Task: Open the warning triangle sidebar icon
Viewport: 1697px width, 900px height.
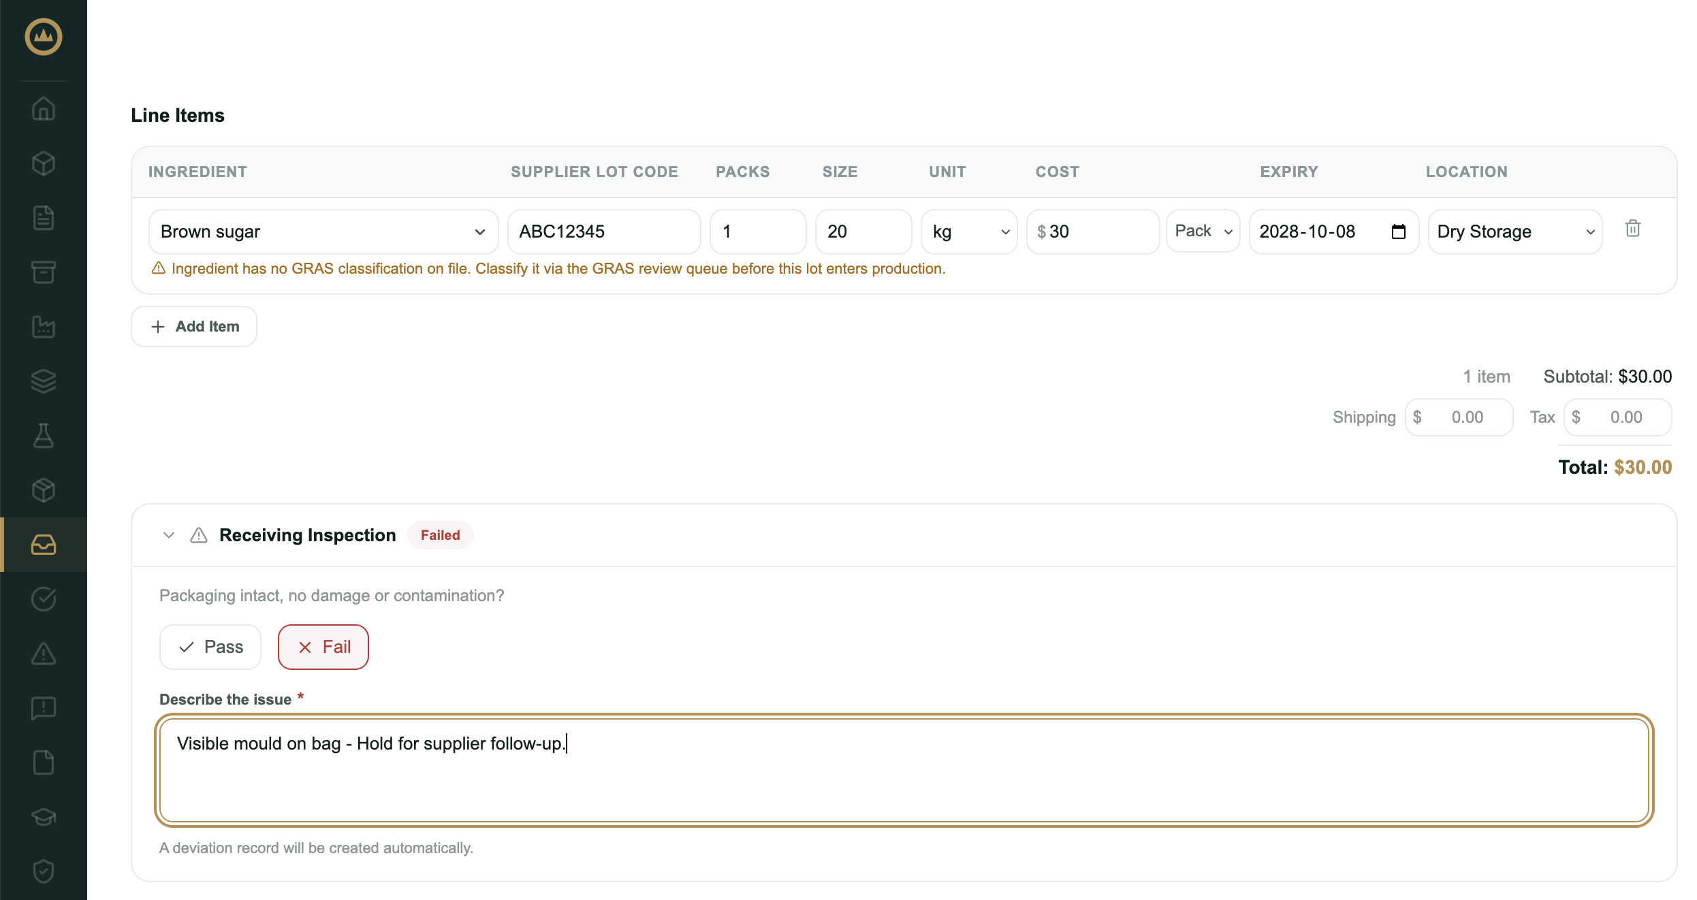Action: tap(44, 654)
